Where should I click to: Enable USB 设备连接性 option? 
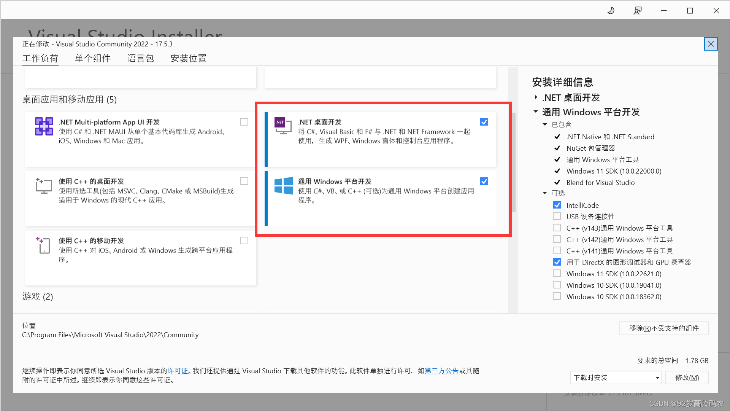tap(557, 217)
